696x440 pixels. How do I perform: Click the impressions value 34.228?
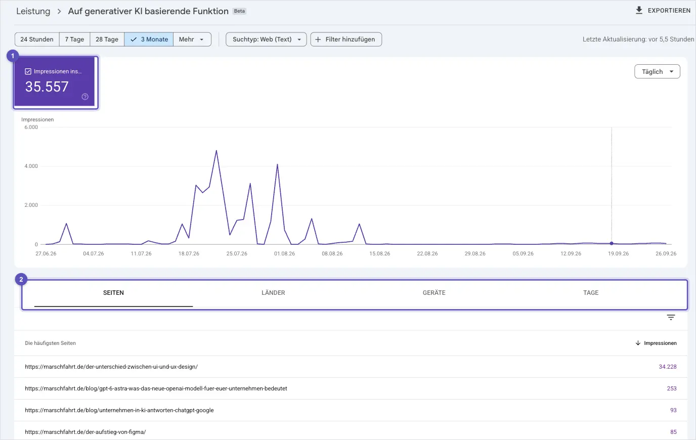coord(668,367)
